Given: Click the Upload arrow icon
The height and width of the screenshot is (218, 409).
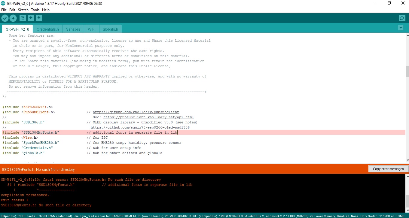Looking at the screenshot, I should (x=13, y=18).
